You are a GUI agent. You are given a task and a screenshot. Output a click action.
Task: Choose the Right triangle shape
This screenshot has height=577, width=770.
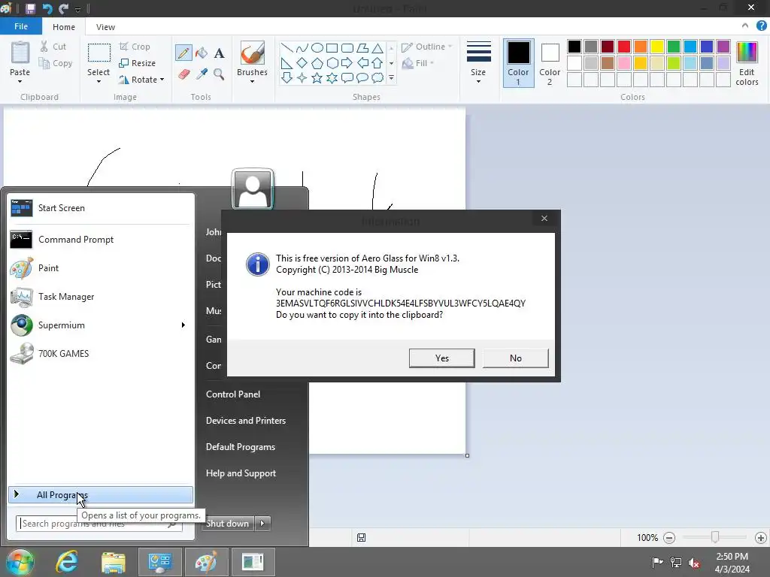[x=286, y=63]
